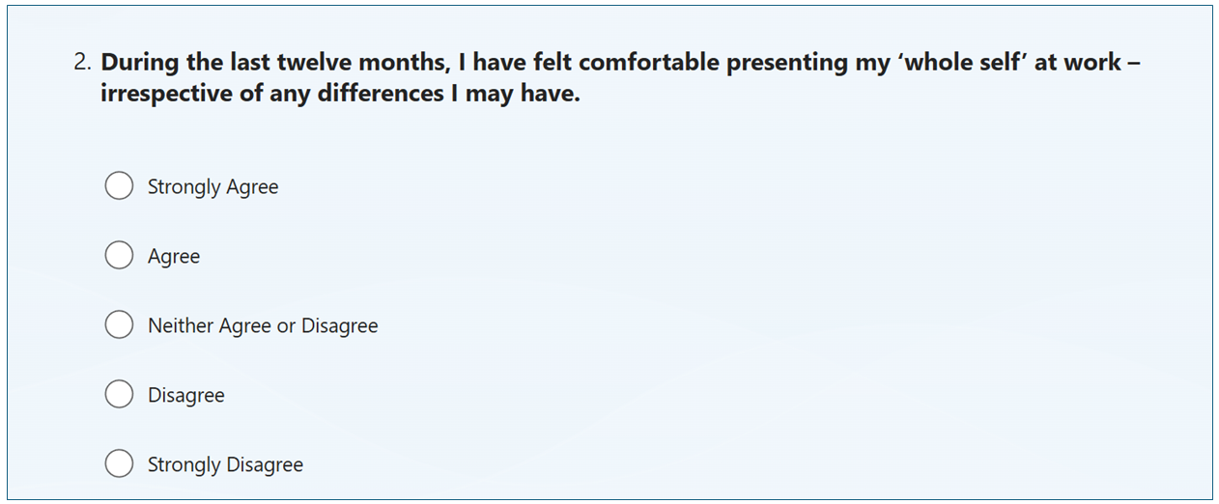1219x504 pixels.
Task: Click the question line starting with 'irrespective'
Action: [x=340, y=96]
